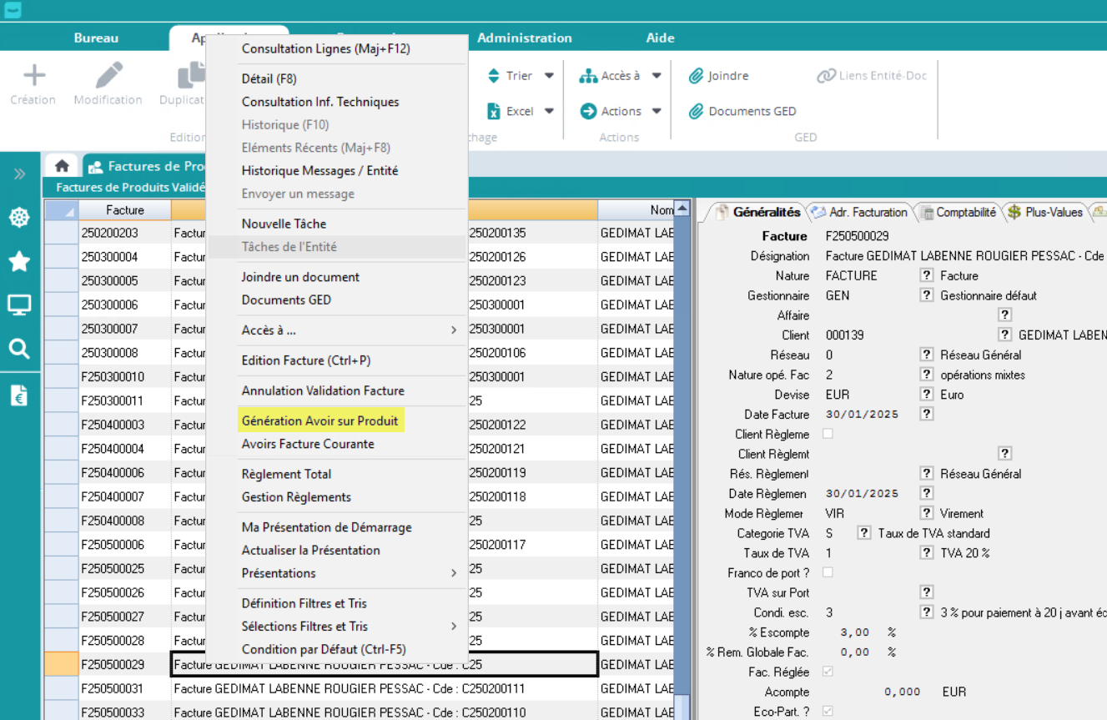Open favorites star in sidebar
This screenshot has width=1107, height=720.
[x=19, y=262]
